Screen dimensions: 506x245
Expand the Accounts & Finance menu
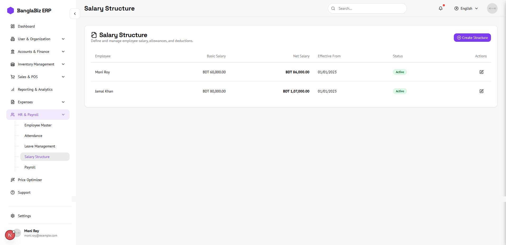point(38,52)
